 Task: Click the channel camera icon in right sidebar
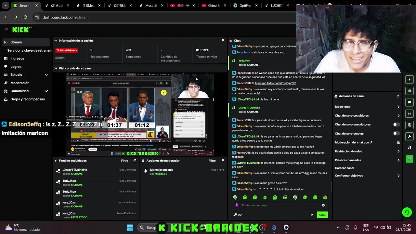coord(409,125)
